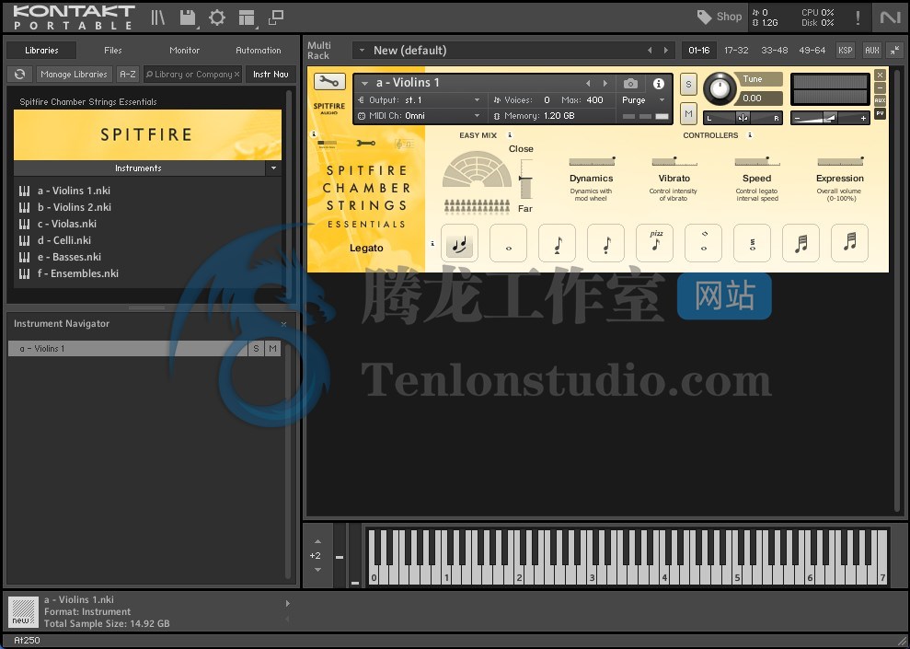
Task: Adjust the Dynamics controller slider
Action: click(x=592, y=161)
